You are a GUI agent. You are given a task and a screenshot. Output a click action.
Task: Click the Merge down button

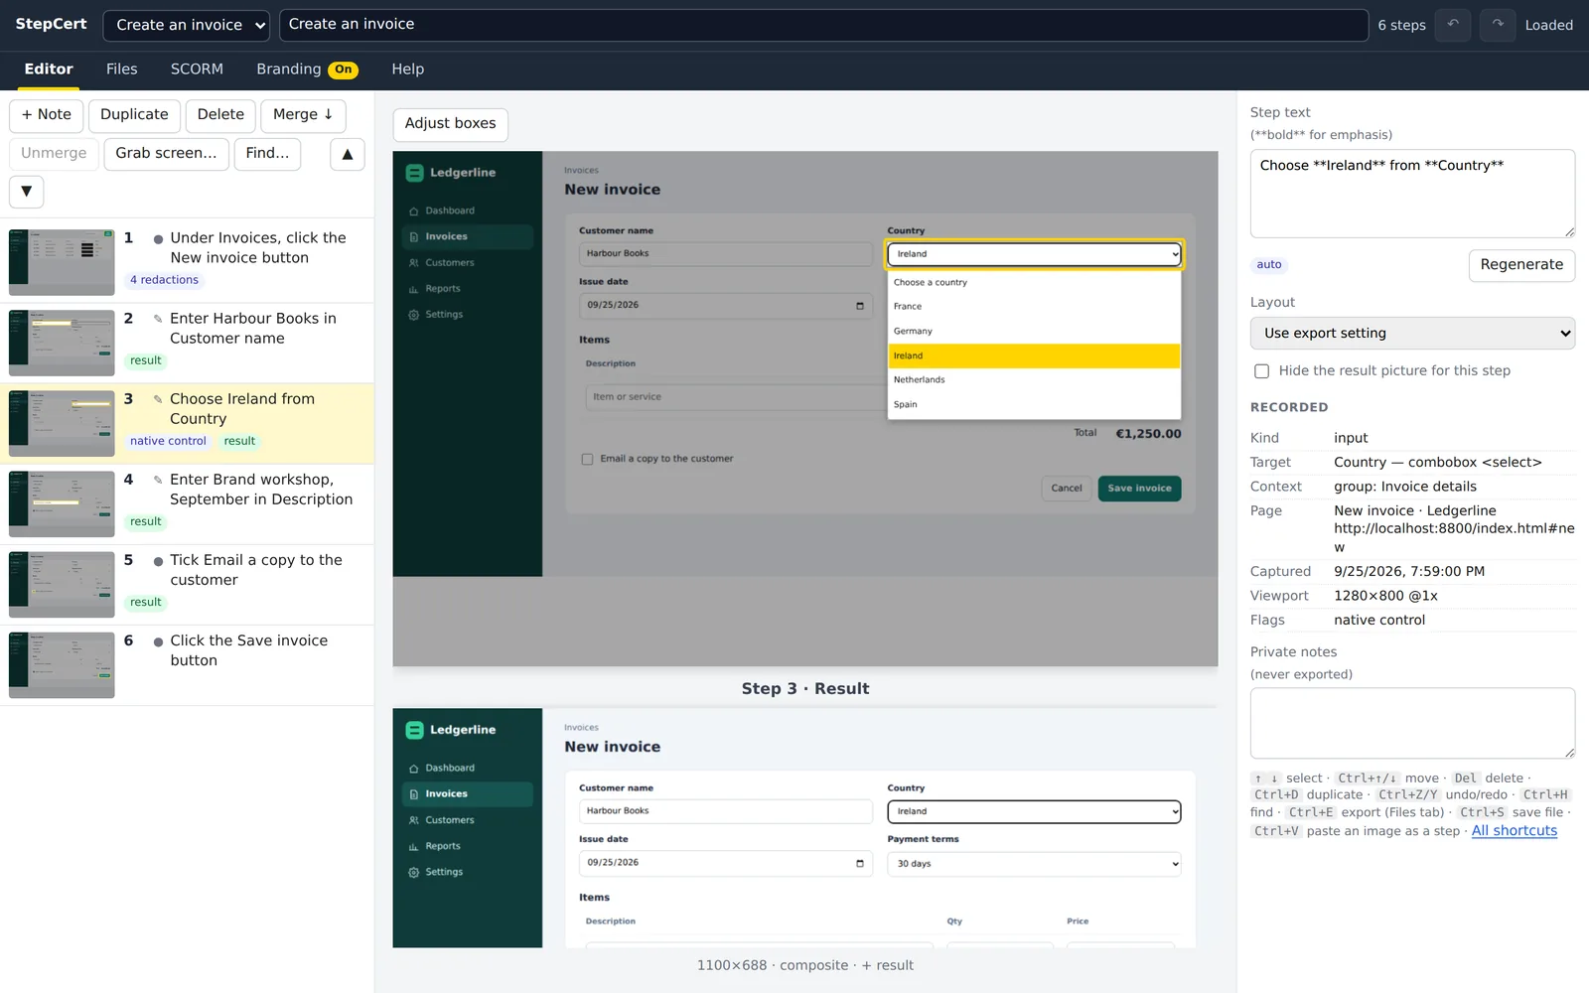click(x=303, y=115)
